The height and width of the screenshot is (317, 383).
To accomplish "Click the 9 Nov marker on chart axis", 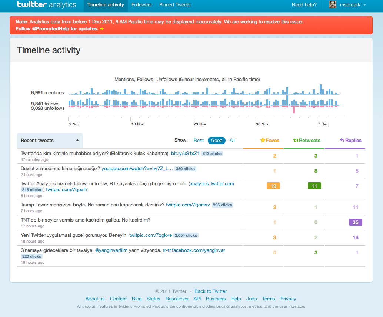I will [74, 124].
